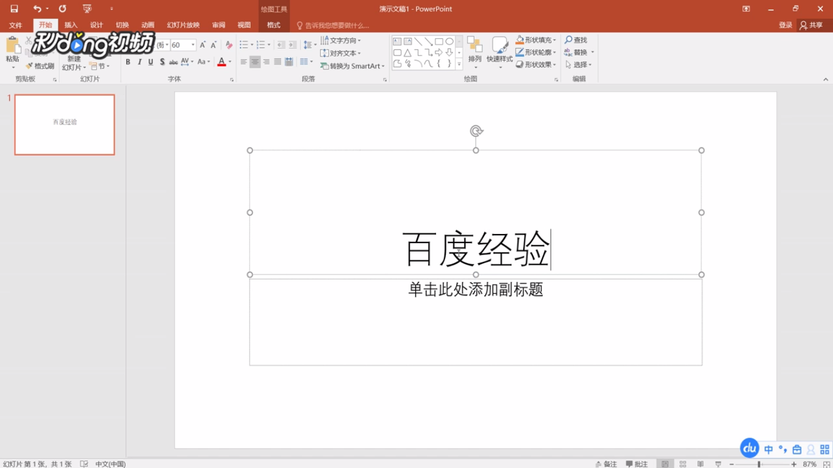Toggle Normal view button in status bar

click(665, 464)
